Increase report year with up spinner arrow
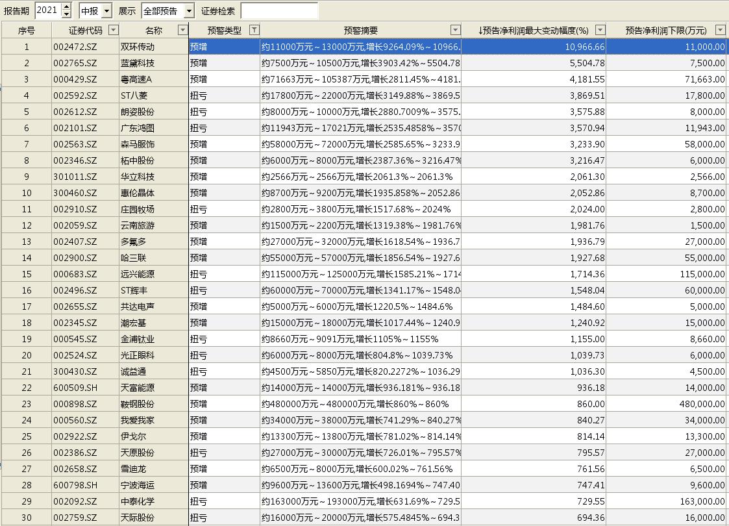The width and height of the screenshot is (729, 526). (x=66, y=7)
